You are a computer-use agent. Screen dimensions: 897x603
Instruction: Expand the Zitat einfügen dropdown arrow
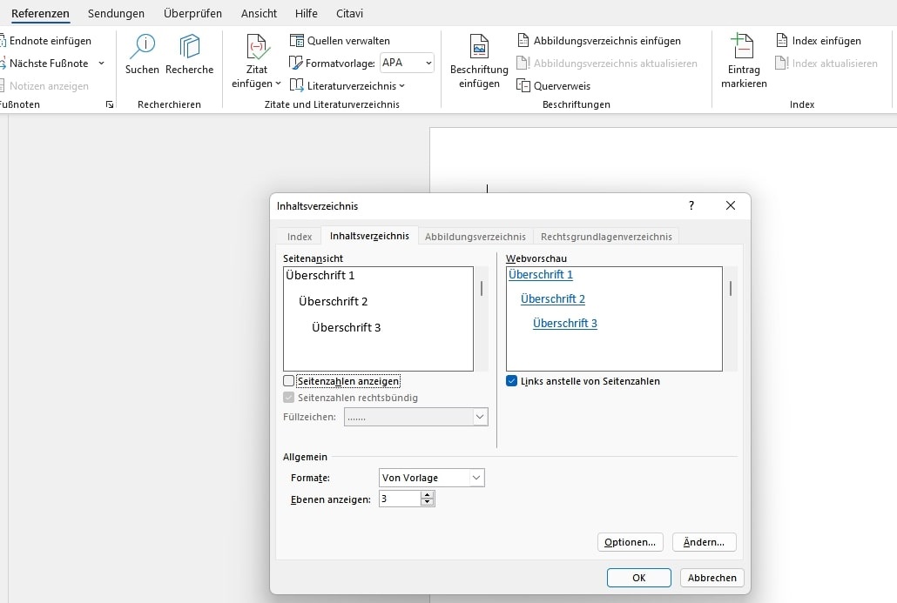click(278, 84)
